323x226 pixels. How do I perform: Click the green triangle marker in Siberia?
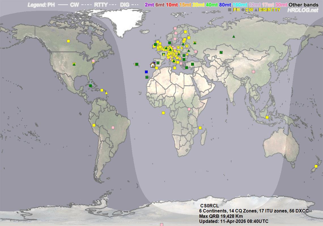(234, 36)
